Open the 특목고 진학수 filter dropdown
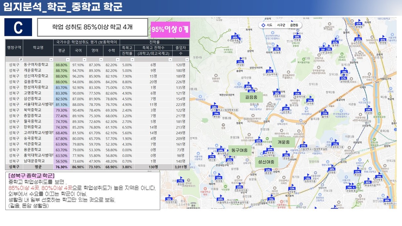402x226 pixels. coord(170,60)
